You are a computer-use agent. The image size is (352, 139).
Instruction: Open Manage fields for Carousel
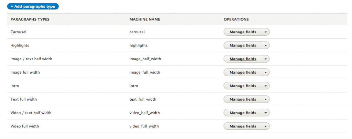tap(243, 32)
